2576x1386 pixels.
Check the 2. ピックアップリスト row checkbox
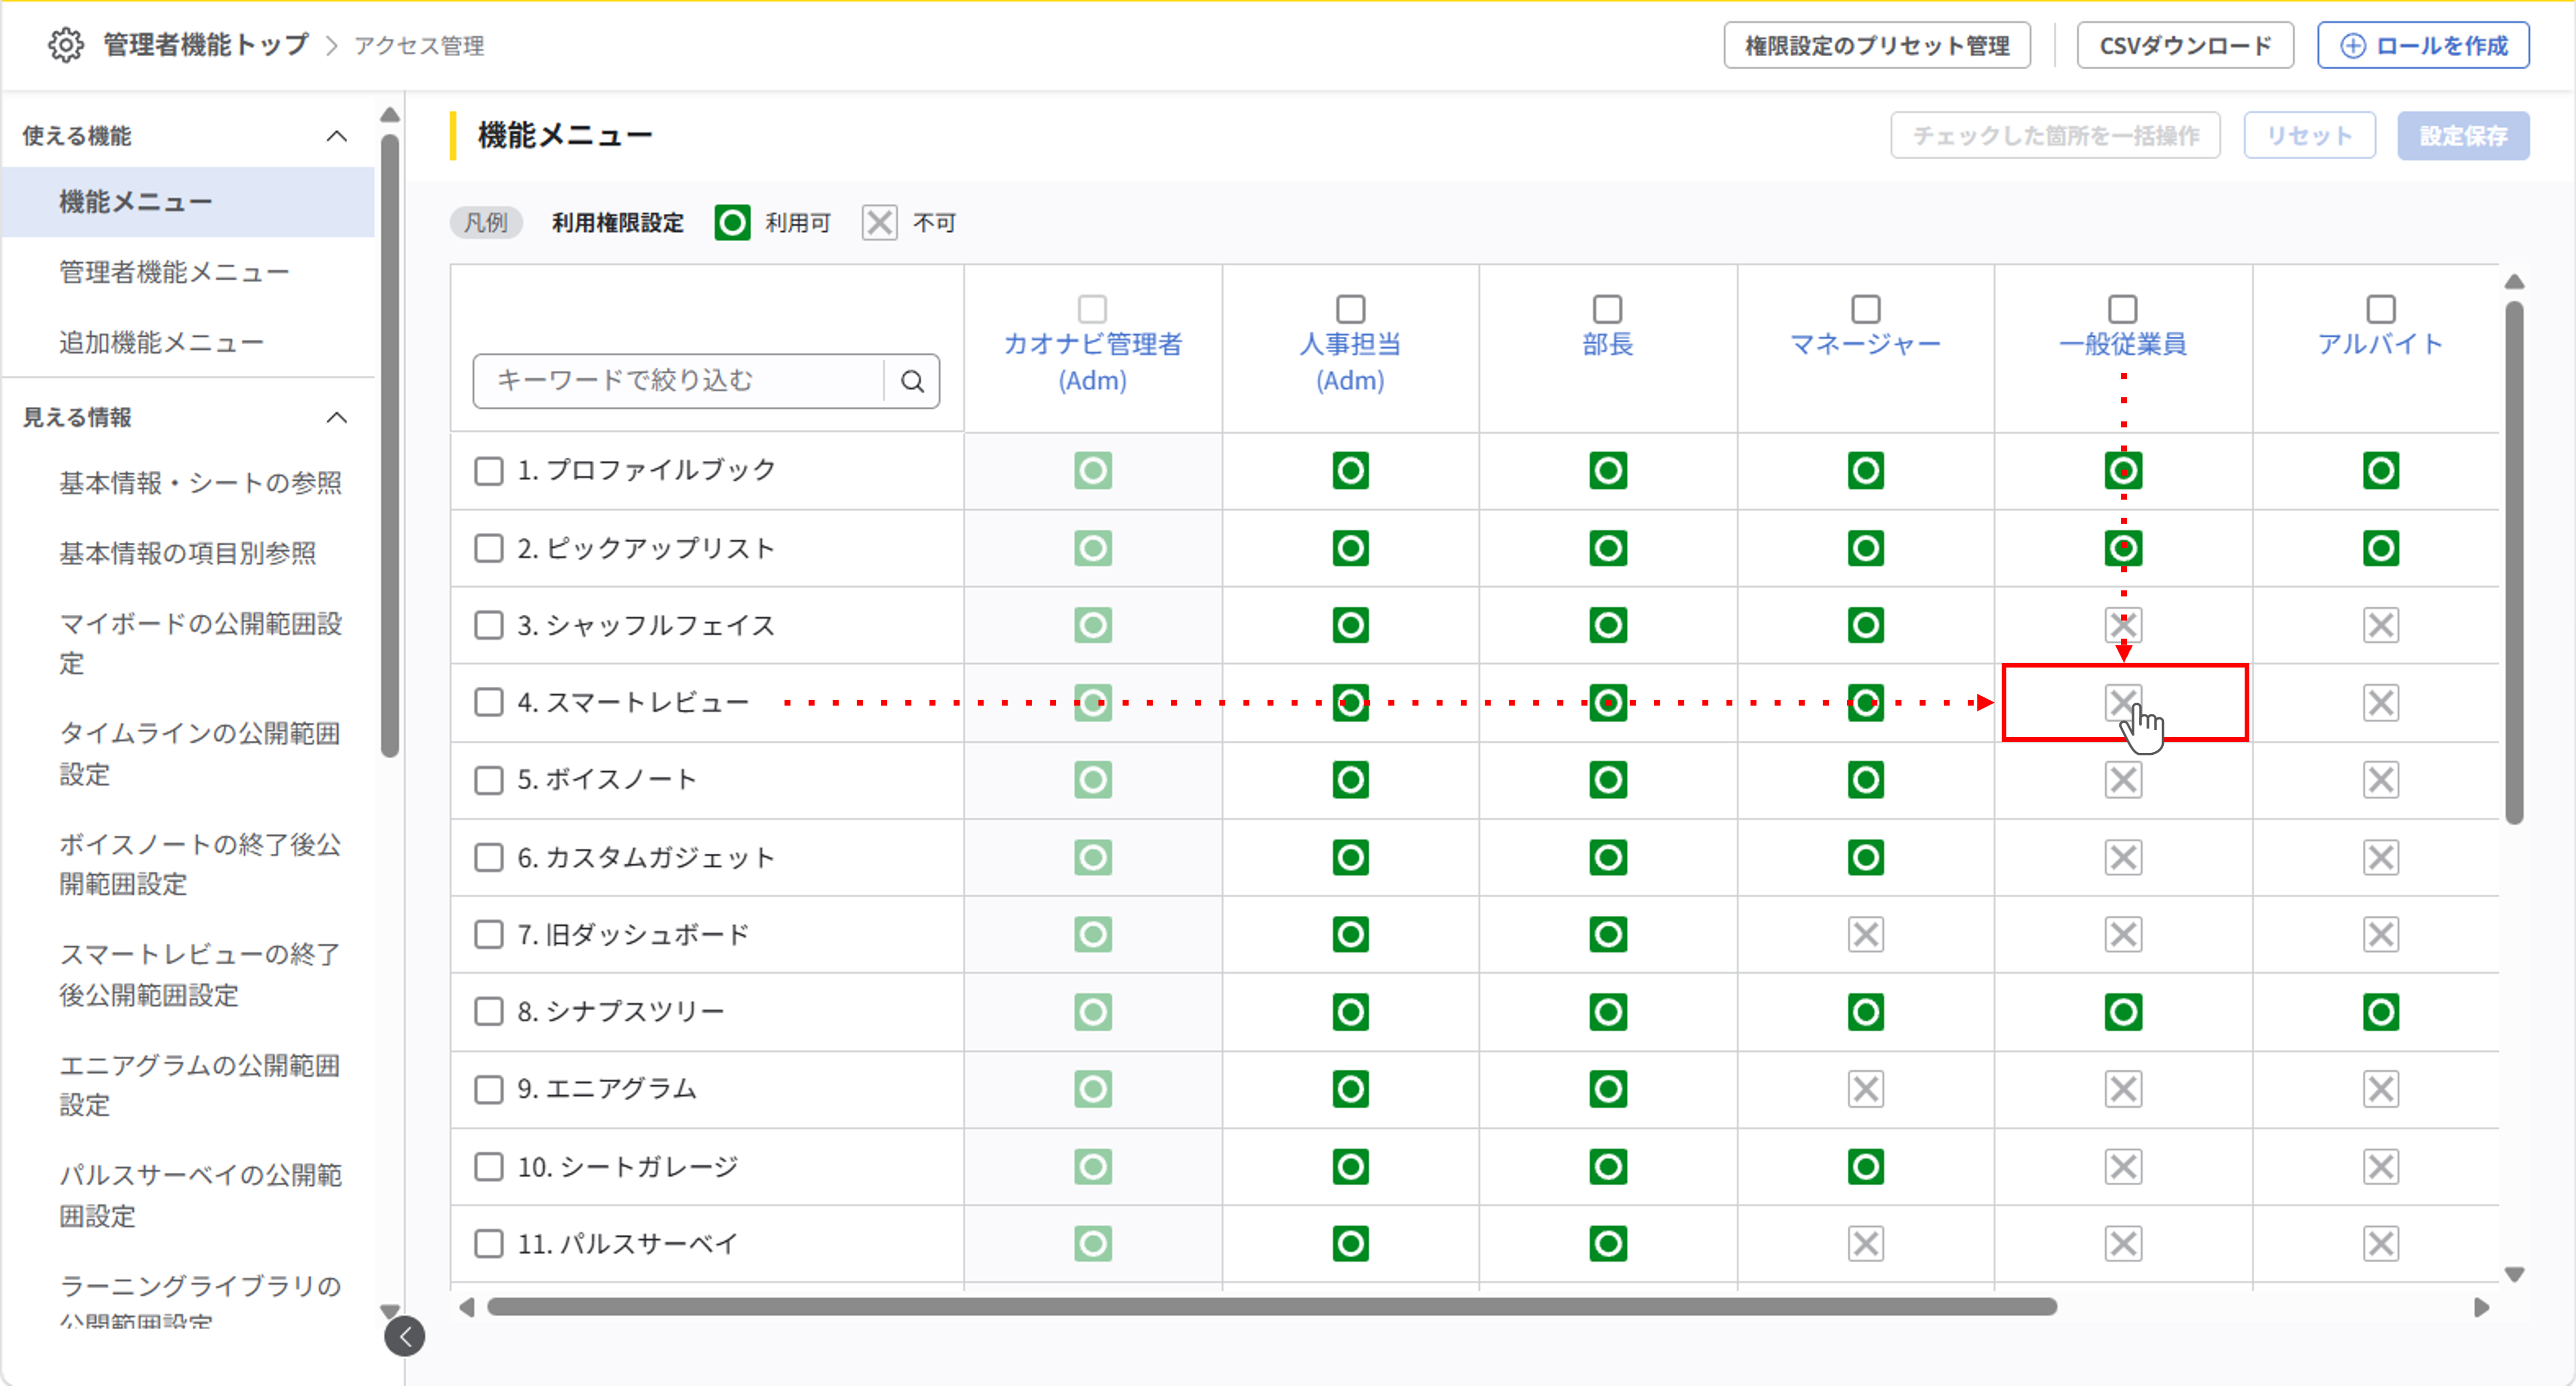click(x=488, y=548)
